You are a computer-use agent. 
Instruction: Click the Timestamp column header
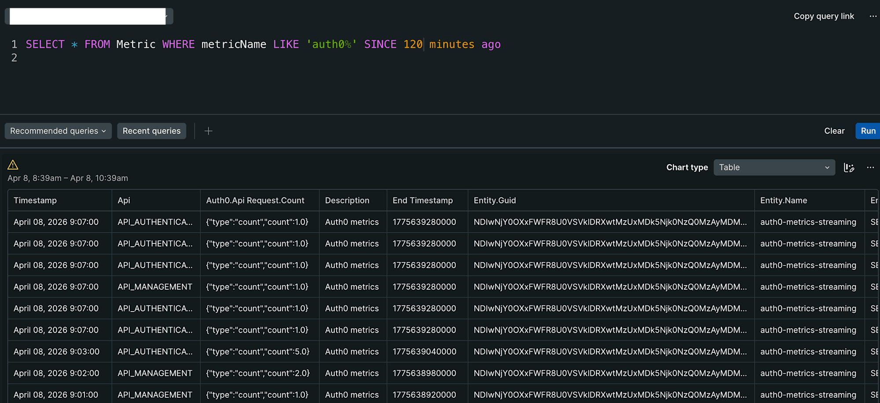tap(35, 200)
